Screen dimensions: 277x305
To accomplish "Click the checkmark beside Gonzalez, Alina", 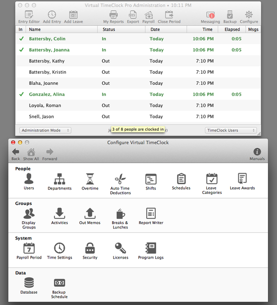I will 21,94.
